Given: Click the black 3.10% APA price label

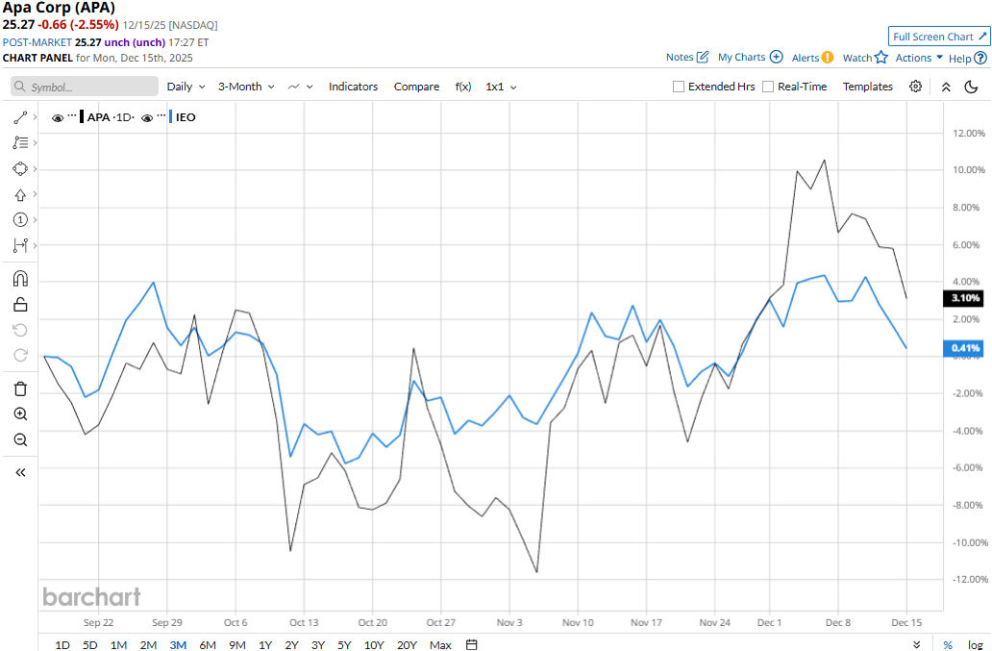Looking at the screenshot, I should tap(963, 298).
